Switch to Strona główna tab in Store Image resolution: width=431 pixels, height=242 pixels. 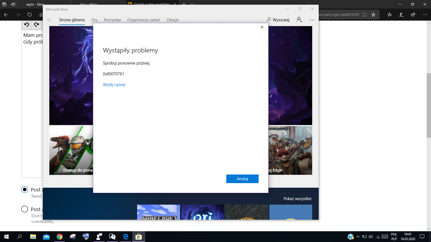[x=72, y=20]
